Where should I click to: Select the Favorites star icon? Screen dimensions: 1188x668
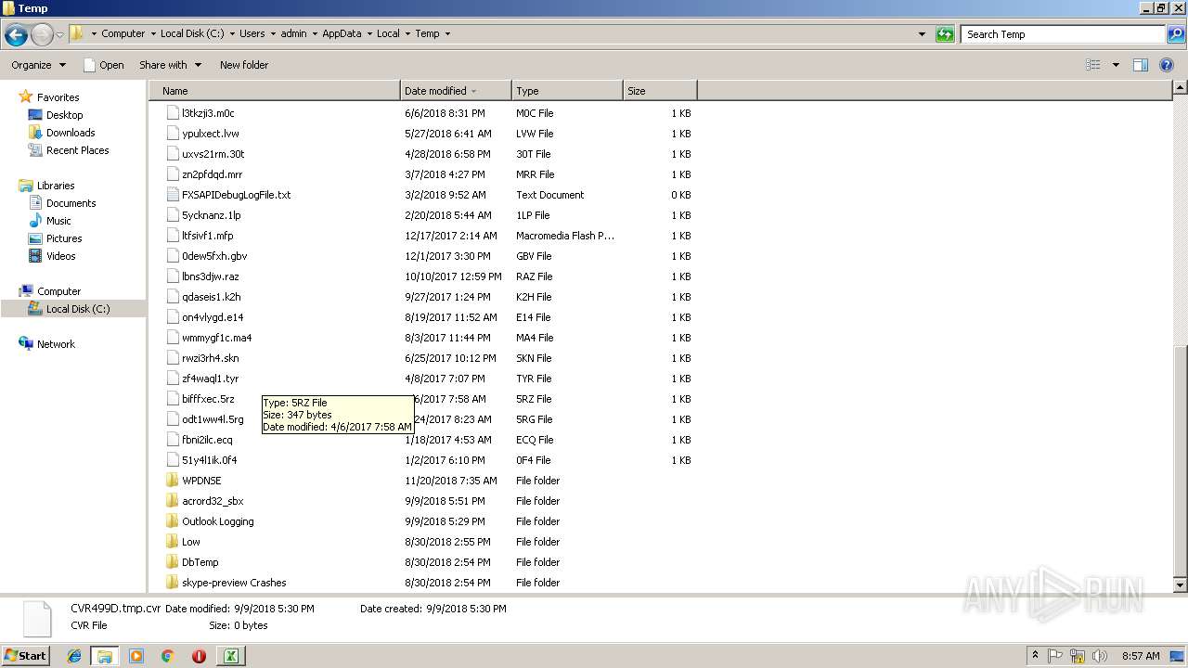pos(26,97)
